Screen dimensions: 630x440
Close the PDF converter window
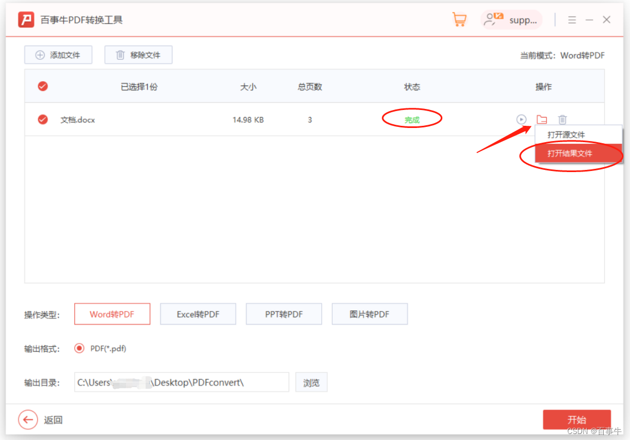[x=607, y=20]
